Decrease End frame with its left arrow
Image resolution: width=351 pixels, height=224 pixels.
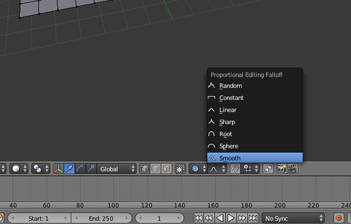click(76, 218)
